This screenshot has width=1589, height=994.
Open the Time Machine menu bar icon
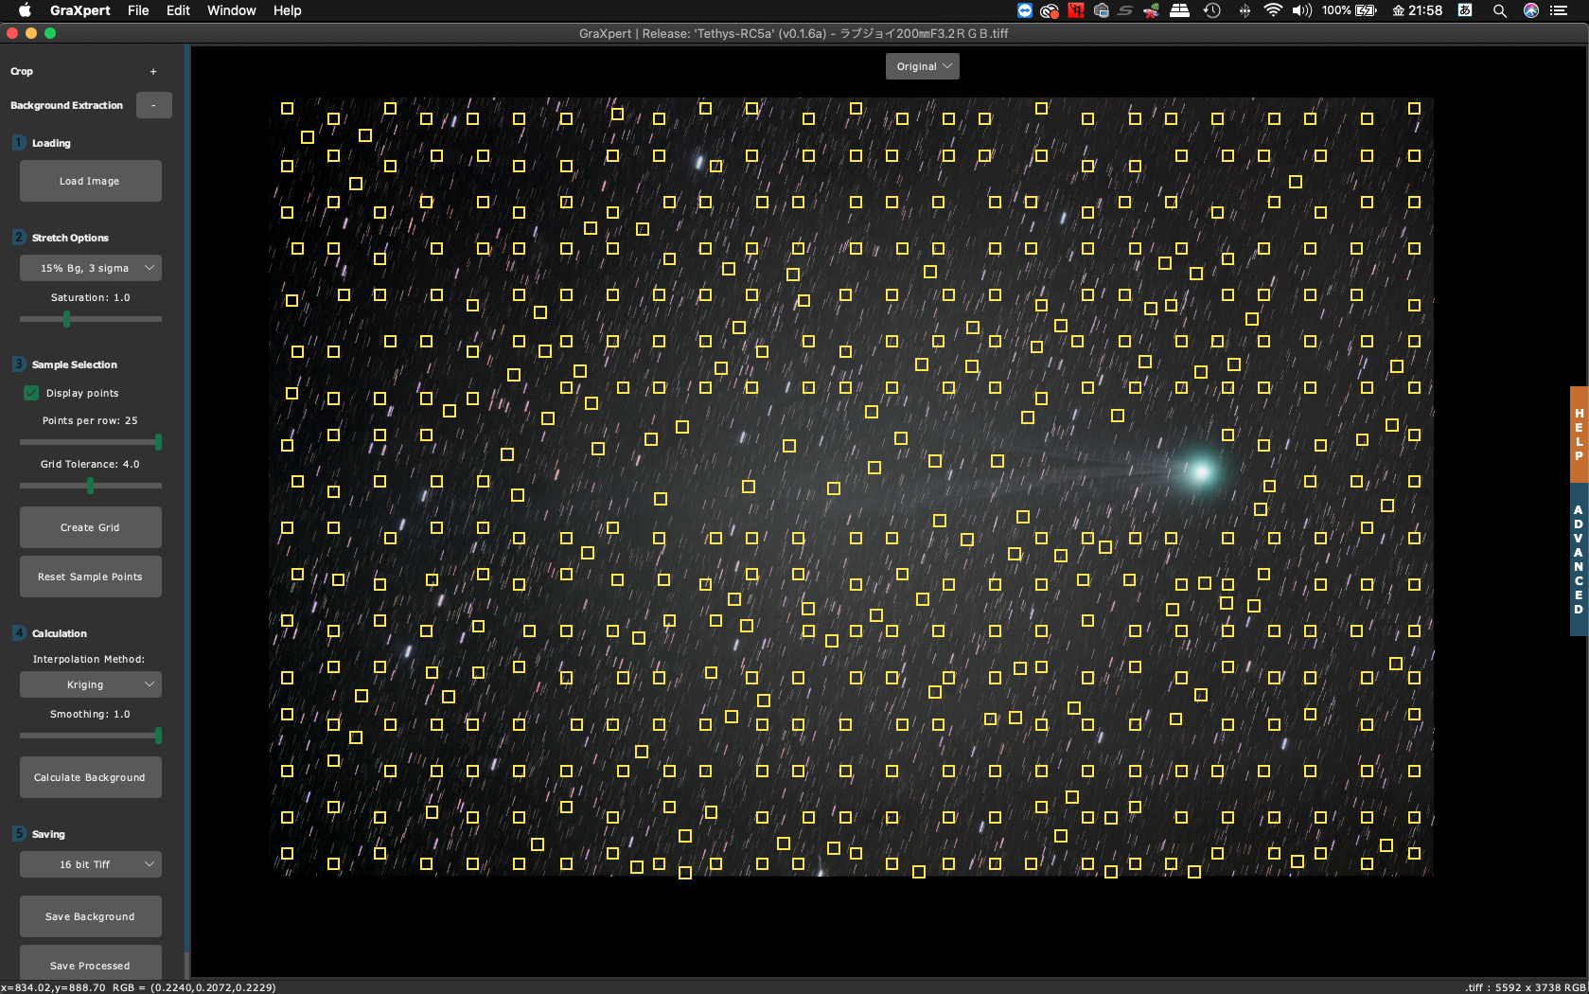(1211, 10)
